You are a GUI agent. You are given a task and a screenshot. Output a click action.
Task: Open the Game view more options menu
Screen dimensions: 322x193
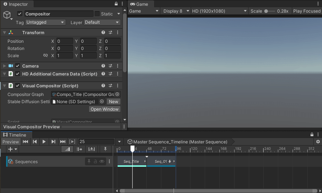[318, 4]
